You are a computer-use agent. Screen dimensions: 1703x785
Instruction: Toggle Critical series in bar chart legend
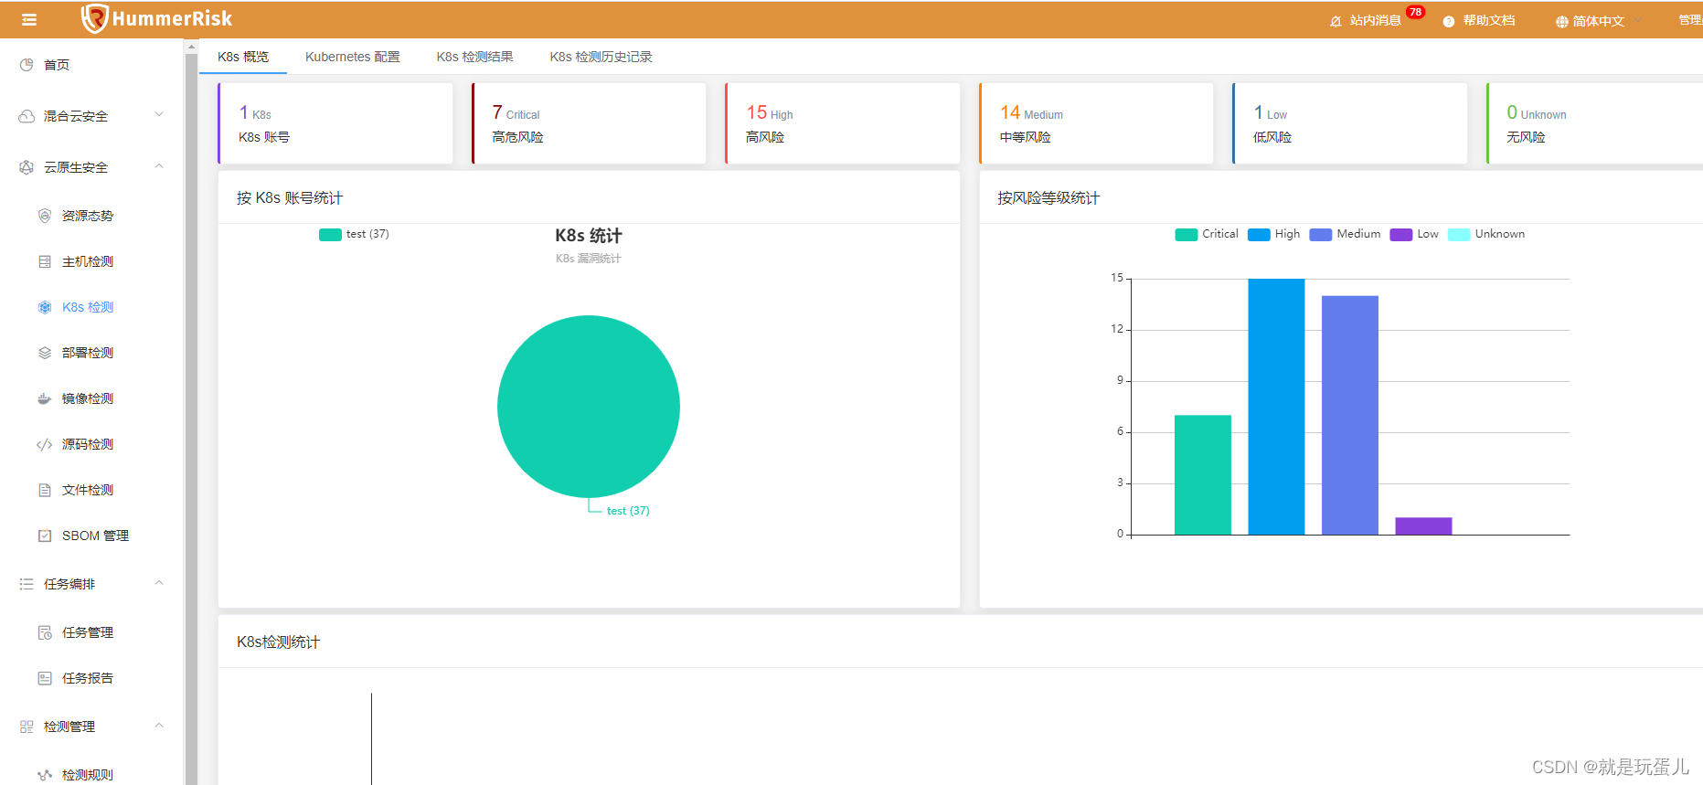1207,234
